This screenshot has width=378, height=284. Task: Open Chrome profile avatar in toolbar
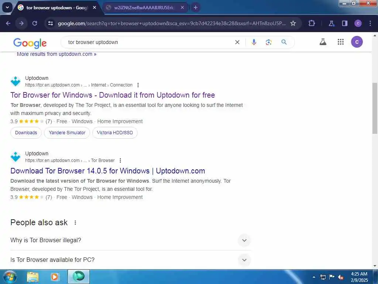358,23
